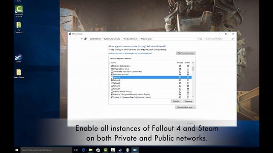Go forward in the Allowed apps window
Image resolution: width=273 pixels, height=153 pixels.
[x=75, y=39]
